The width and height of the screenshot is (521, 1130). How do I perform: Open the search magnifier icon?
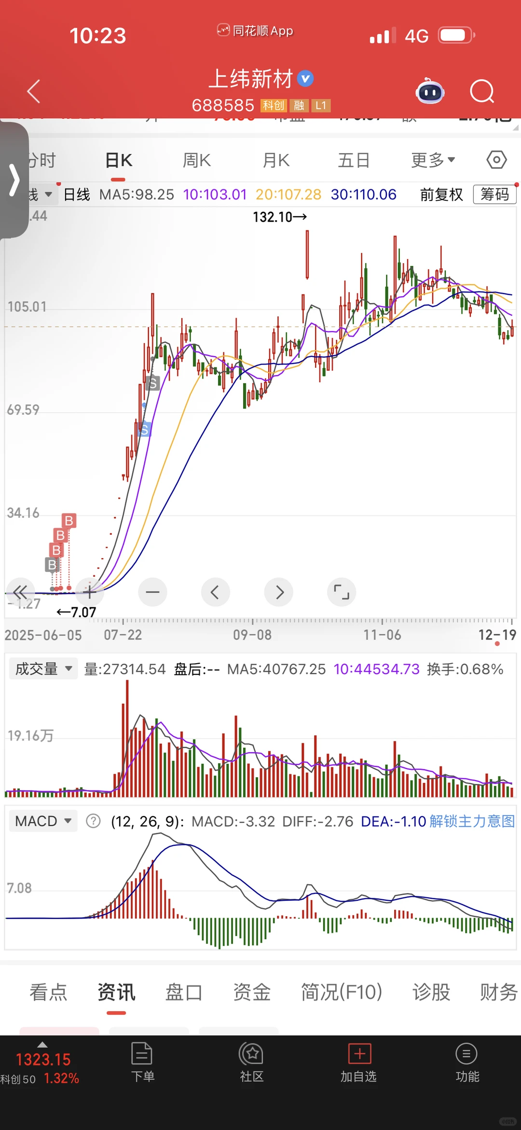click(482, 91)
